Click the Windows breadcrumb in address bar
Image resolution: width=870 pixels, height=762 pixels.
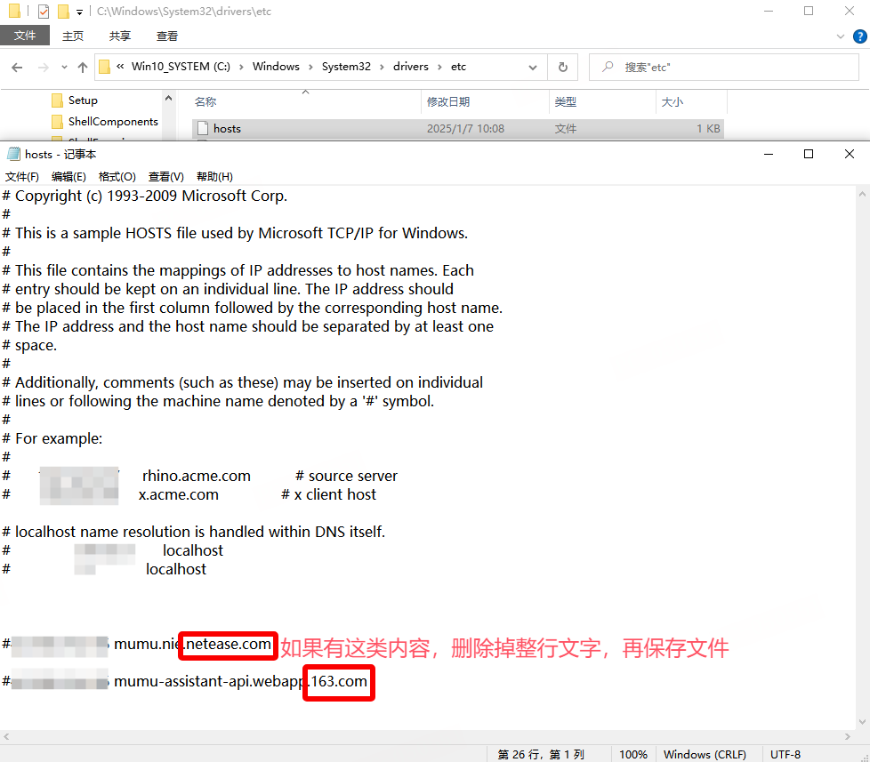click(x=276, y=67)
